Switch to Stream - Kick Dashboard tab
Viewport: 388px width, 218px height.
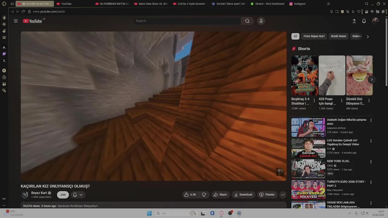(x=267, y=4)
